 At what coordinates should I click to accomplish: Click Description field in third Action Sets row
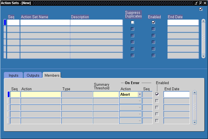(x=96, y=36)
